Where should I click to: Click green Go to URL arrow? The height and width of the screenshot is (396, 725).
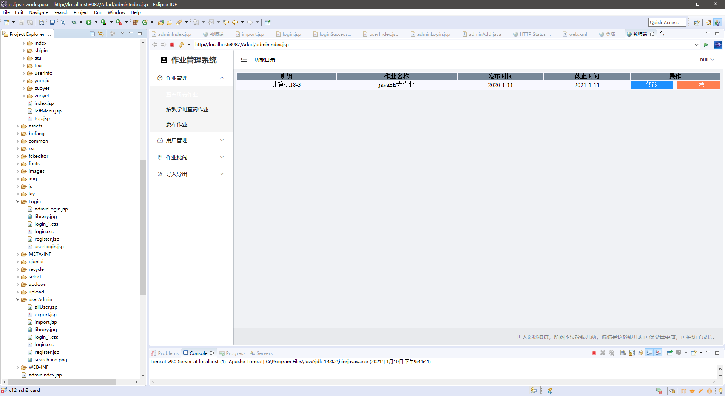[706, 45]
